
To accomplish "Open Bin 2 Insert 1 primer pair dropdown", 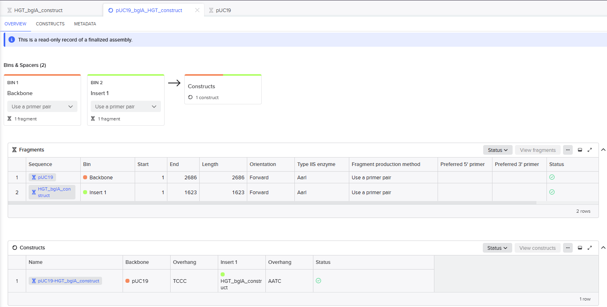I will (x=126, y=107).
